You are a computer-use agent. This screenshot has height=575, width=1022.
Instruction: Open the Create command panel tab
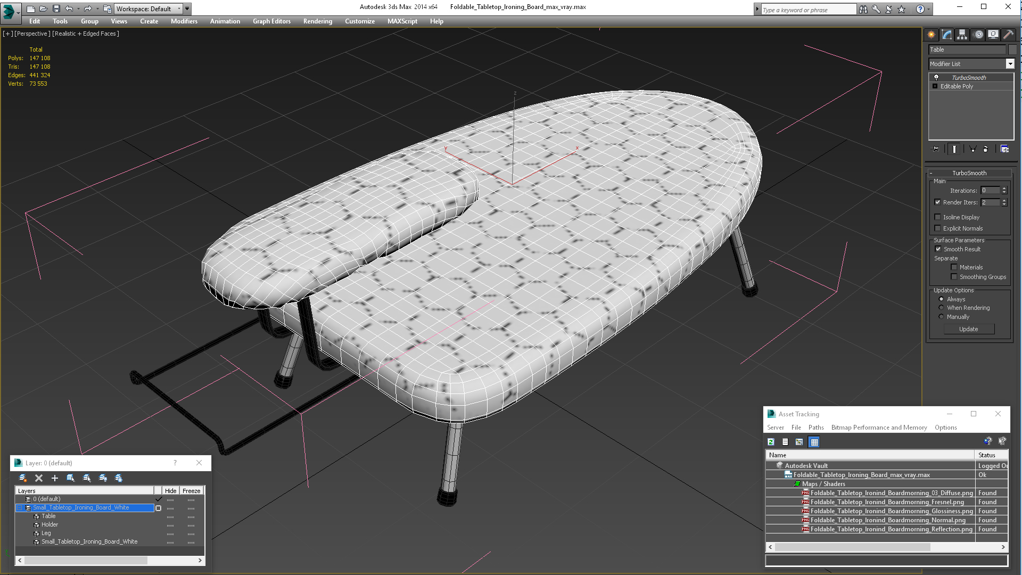click(x=931, y=35)
